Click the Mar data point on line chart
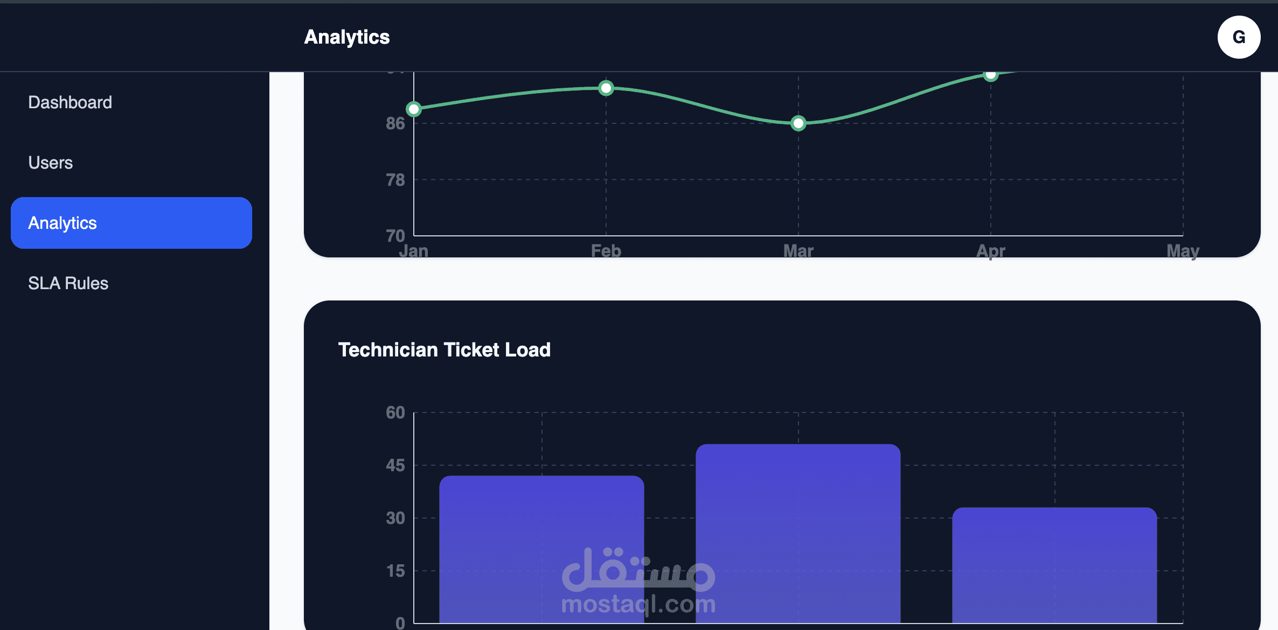The image size is (1278, 630). pyautogui.click(x=798, y=123)
